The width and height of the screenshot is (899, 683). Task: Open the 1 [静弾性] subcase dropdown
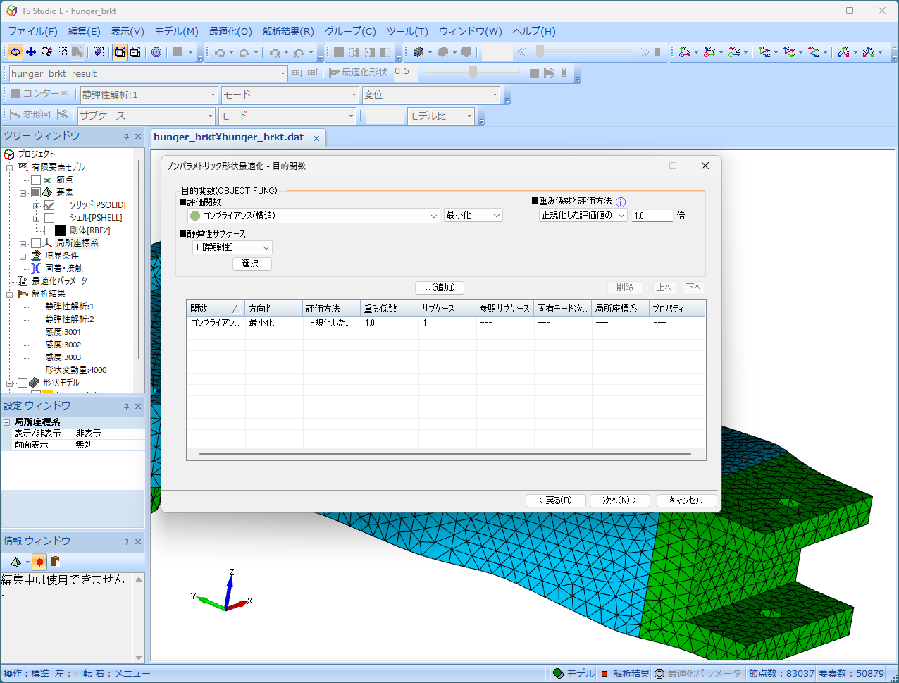pyautogui.click(x=232, y=247)
